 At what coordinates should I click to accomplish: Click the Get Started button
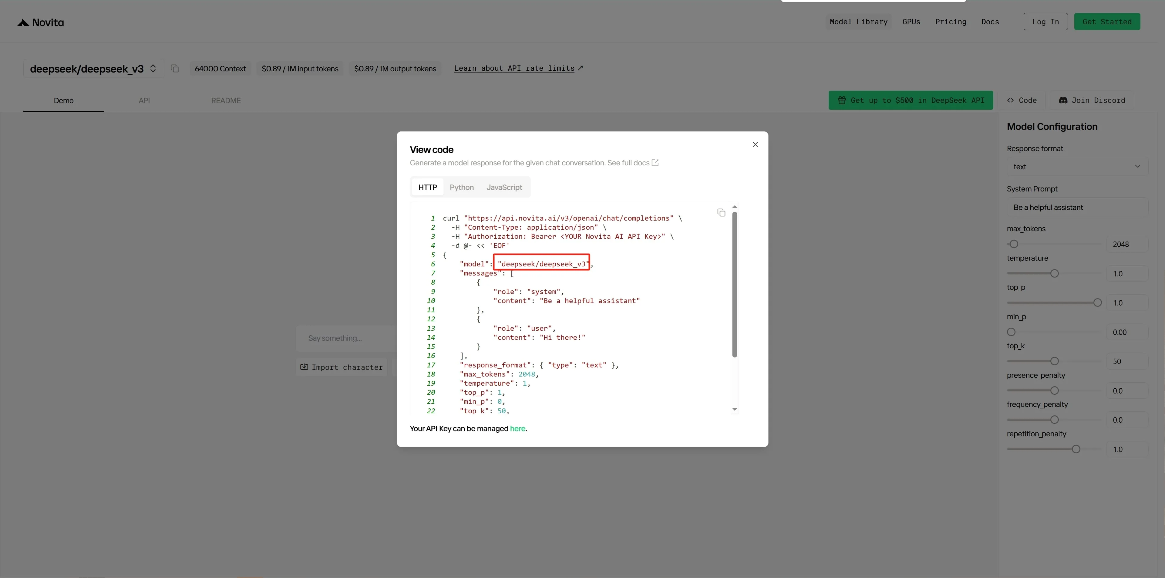click(x=1107, y=22)
